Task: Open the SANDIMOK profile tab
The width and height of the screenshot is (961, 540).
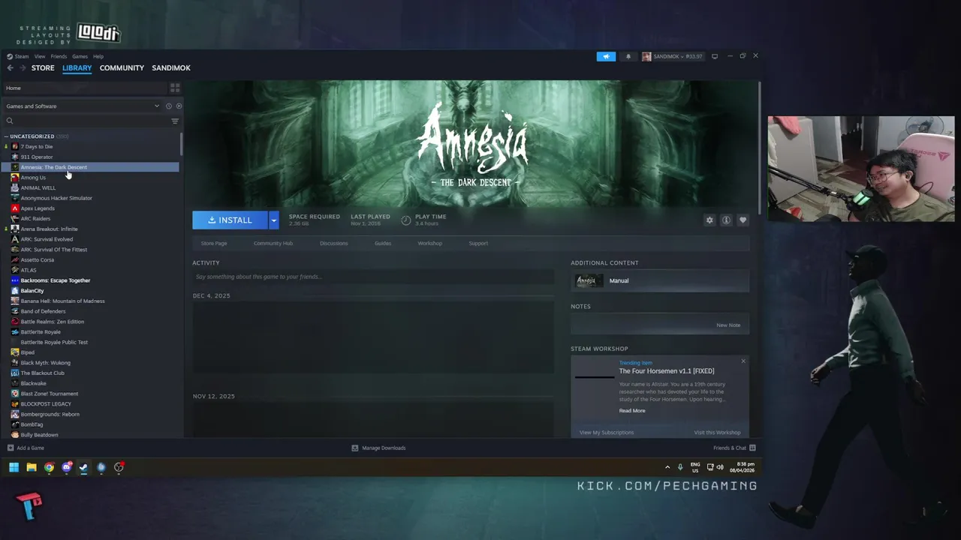Action: click(171, 67)
